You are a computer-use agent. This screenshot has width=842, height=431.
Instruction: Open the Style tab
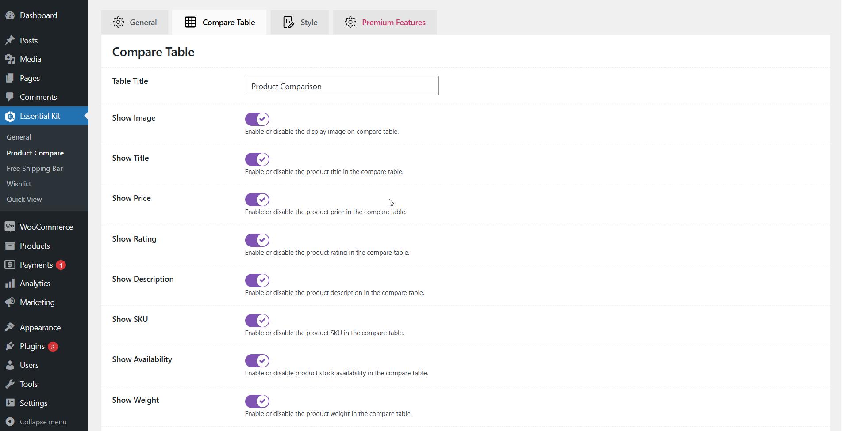pos(300,23)
